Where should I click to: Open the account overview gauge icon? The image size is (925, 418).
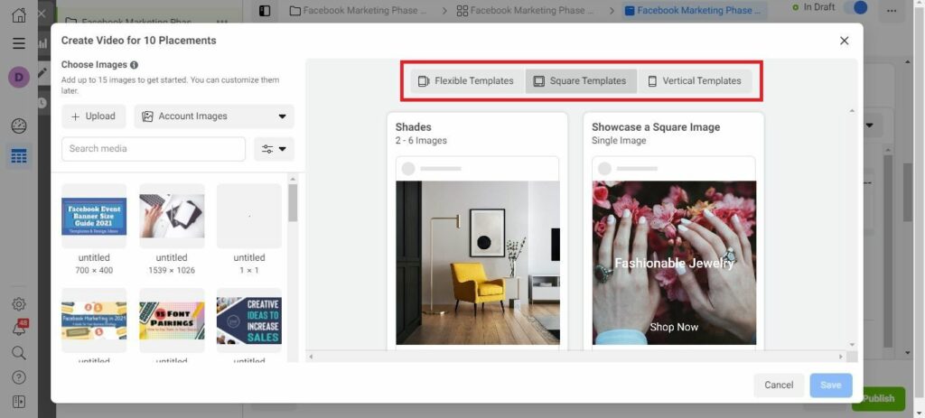pyautogui.click(x=19, y=125)
